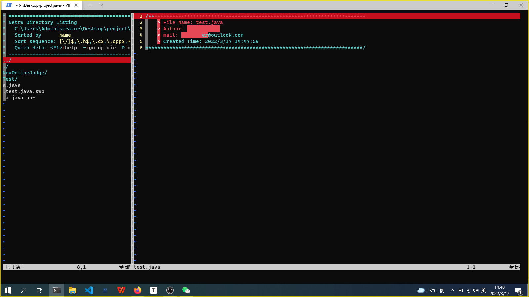Minimize the terminal window
The height and width of the screenshot is (297, 529).
(491, 5)
